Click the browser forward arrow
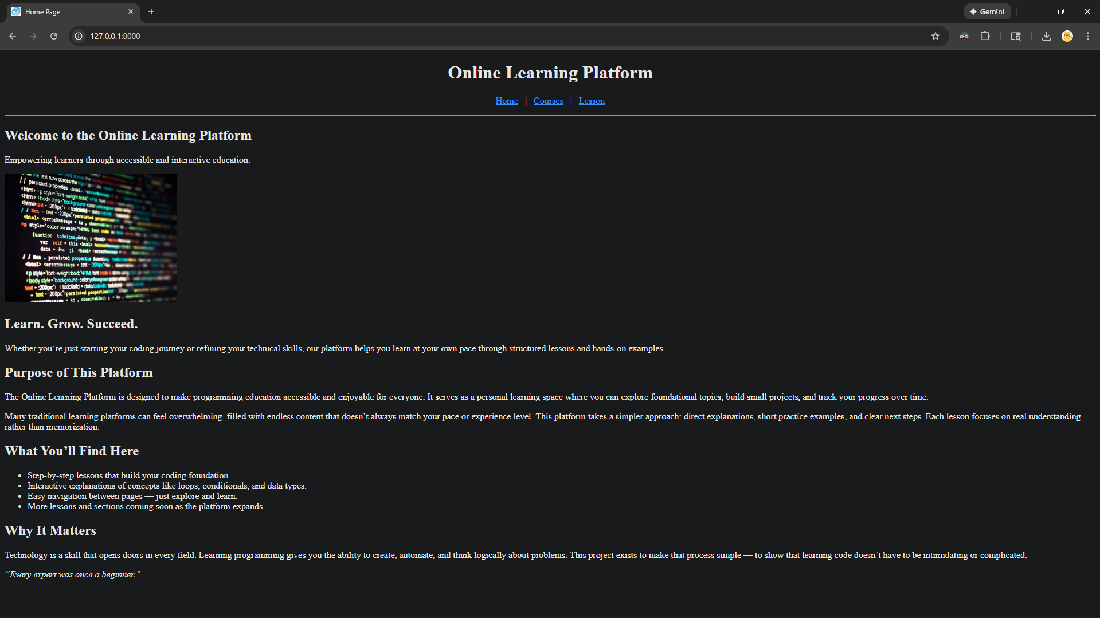The image size is (1100, 618). point(33,36)
